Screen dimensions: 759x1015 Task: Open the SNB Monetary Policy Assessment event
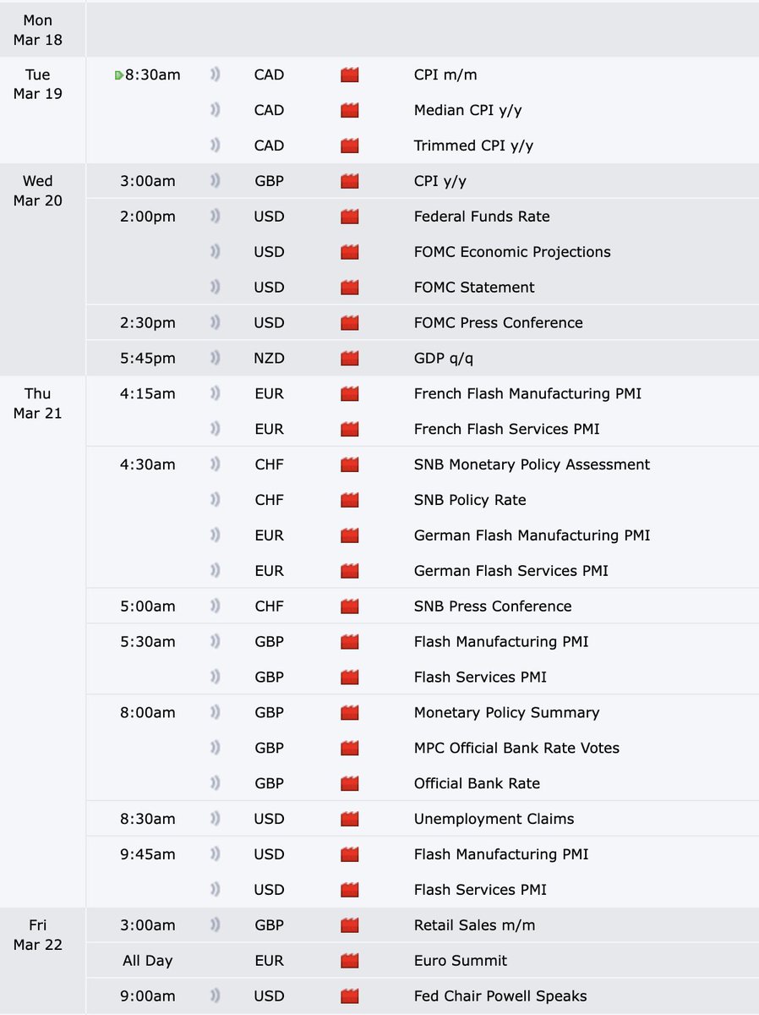(x=532, y=464)
